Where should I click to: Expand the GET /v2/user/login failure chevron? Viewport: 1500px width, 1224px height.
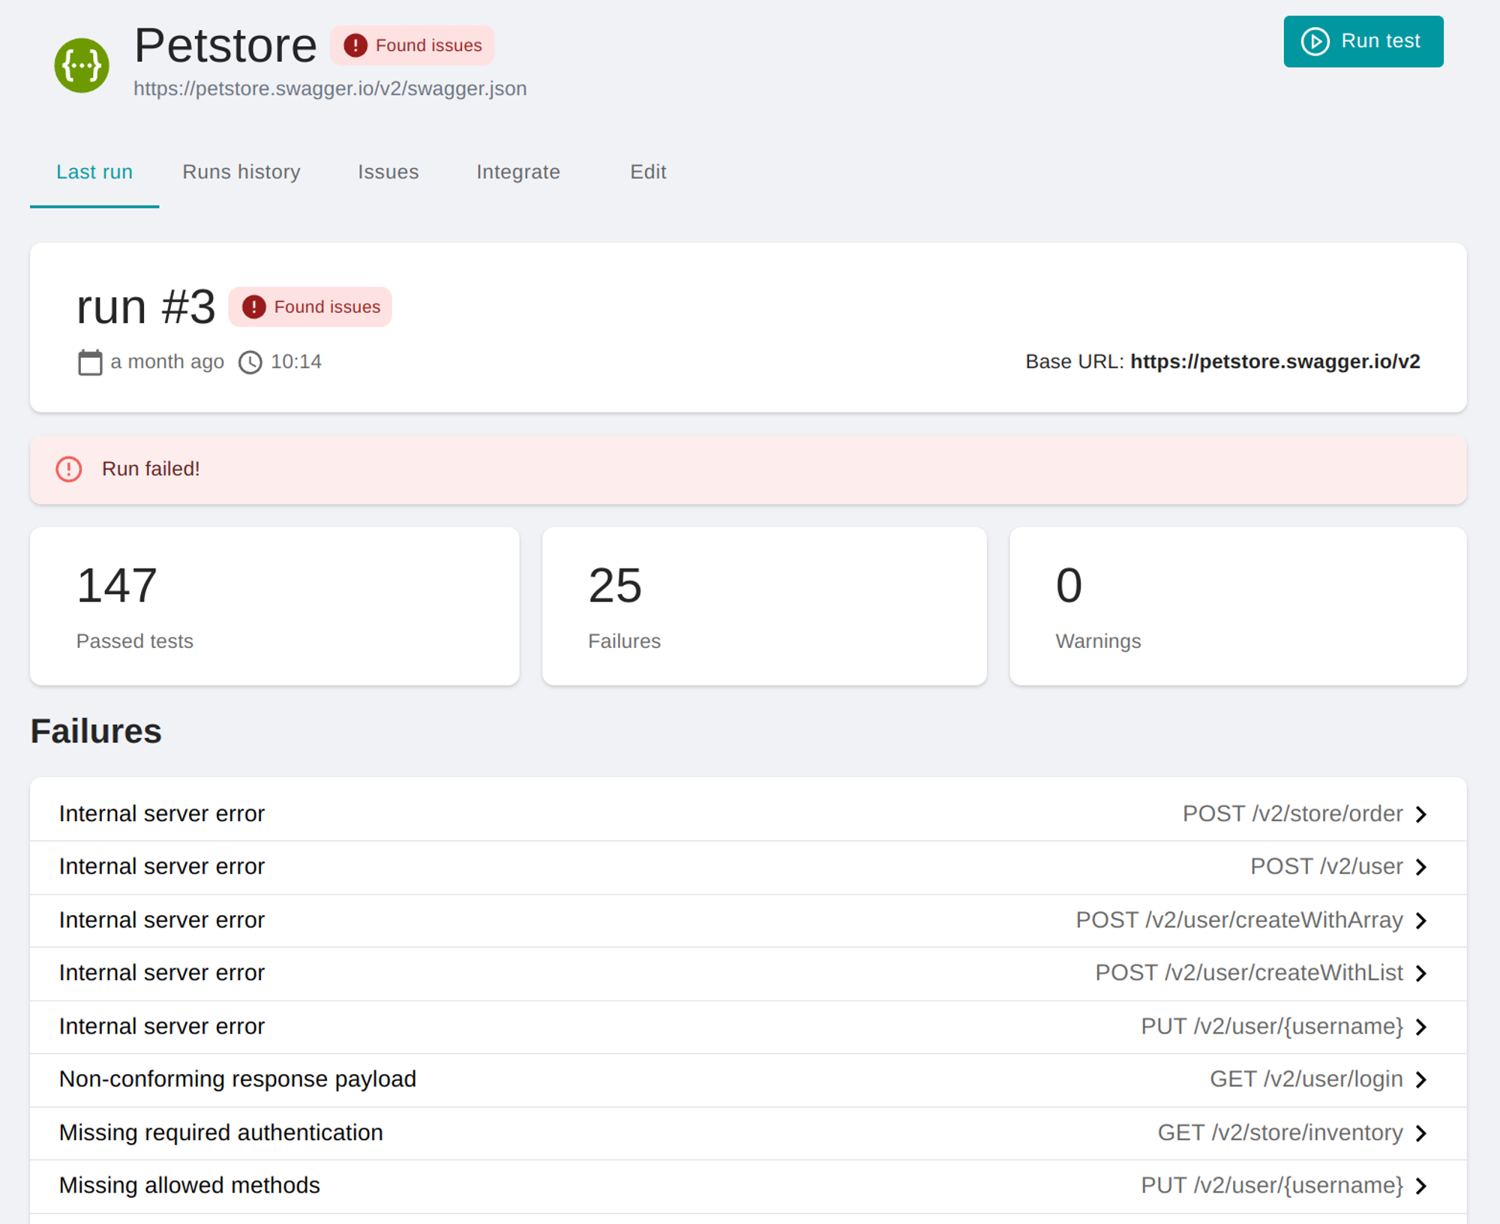click(1420, 1079)
